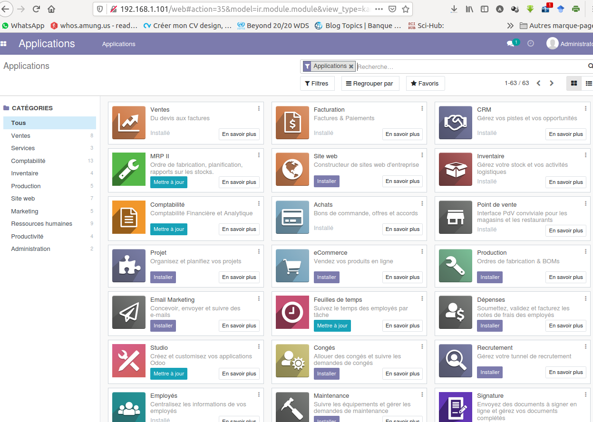Open the conversations message icon
This screenshot has height=422, width=593.
[510, 44]
